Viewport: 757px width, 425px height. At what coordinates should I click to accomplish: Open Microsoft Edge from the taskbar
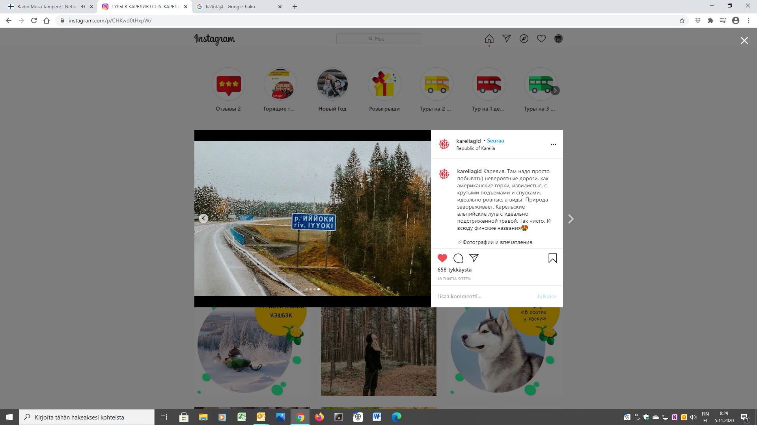point(396,417)
